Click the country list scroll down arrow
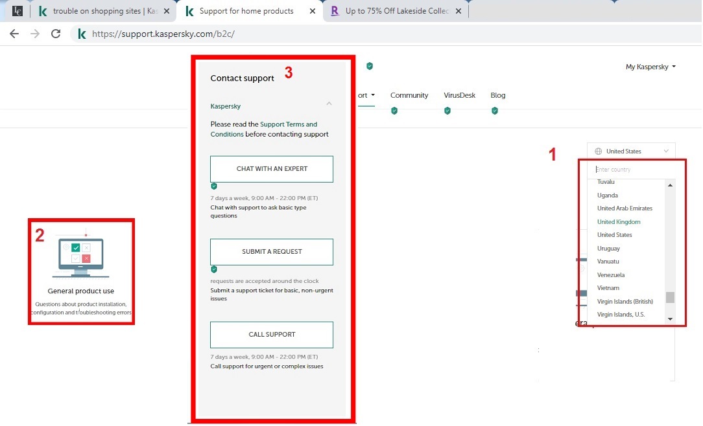This screenshot has width=703, height=426. tap(670, 319)
